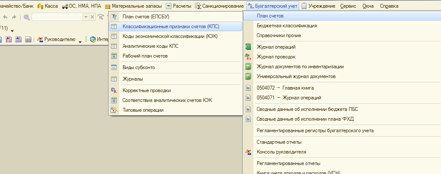Expand the small arrow under F11)
The image size is (441, 174).
[x=12, y=31]
